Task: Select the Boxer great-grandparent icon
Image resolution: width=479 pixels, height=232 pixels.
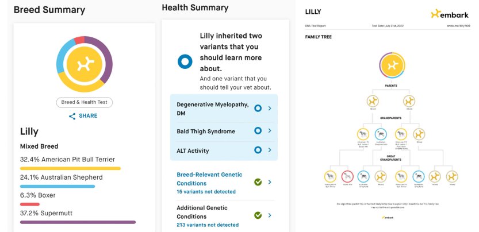Action: [347, 177]
